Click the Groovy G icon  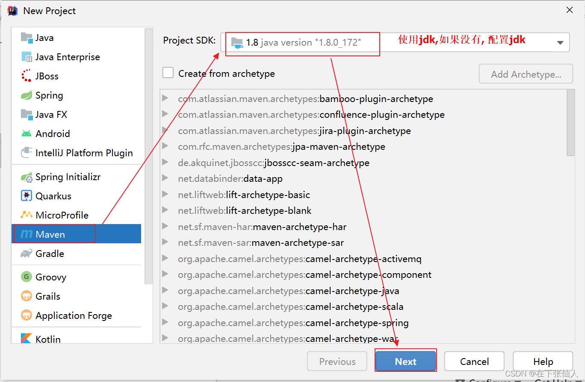coord(27,277)
